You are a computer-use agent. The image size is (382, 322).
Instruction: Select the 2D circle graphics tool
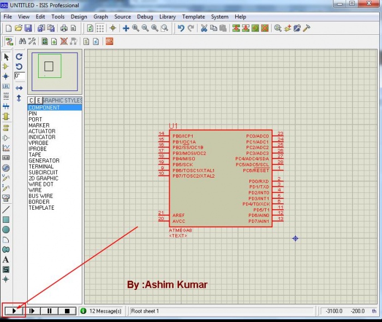point(6,230)
